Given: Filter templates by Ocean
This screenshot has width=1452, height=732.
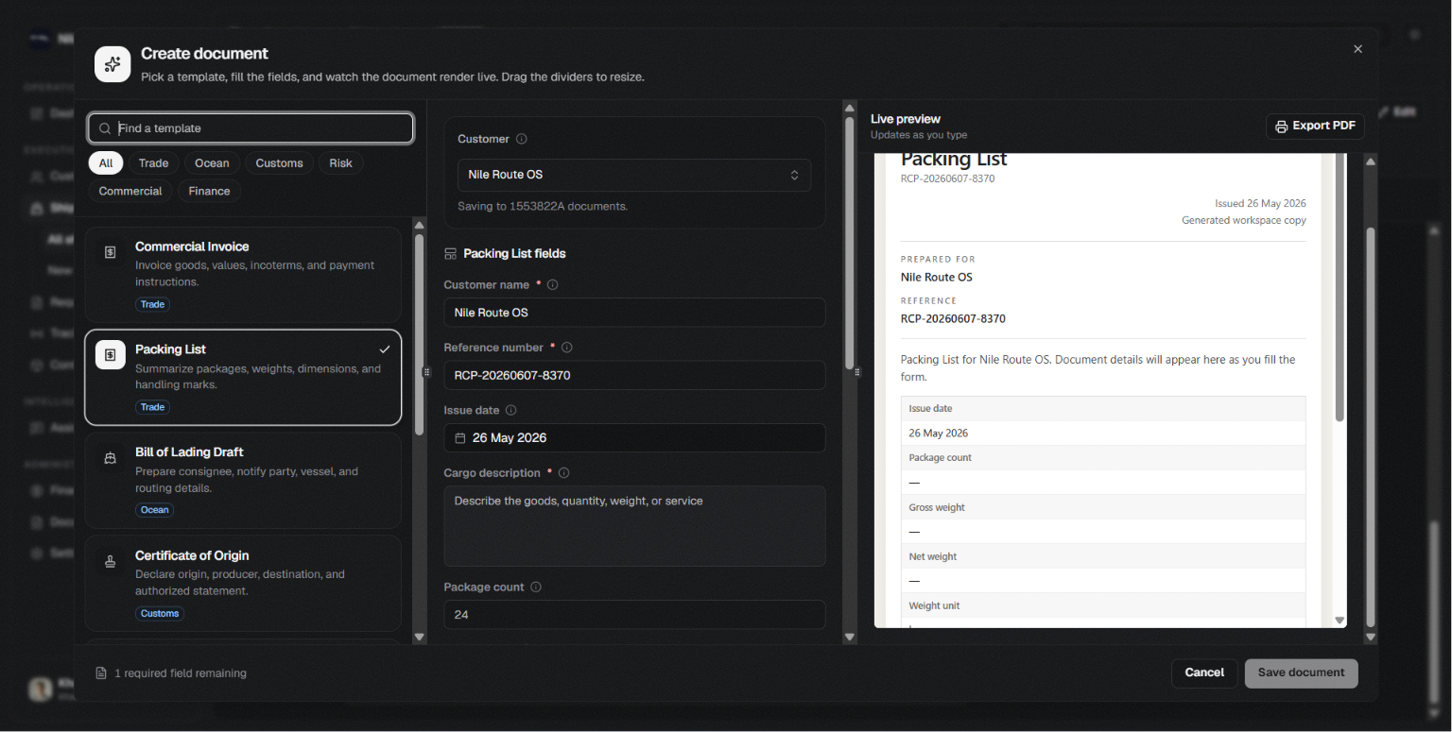Looking at the screenshot, I should 212,163.
